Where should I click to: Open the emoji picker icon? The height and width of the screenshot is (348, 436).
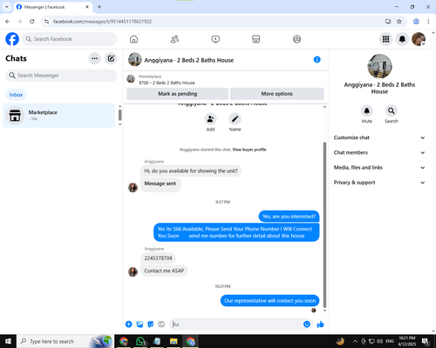click(x=307, y=325)
